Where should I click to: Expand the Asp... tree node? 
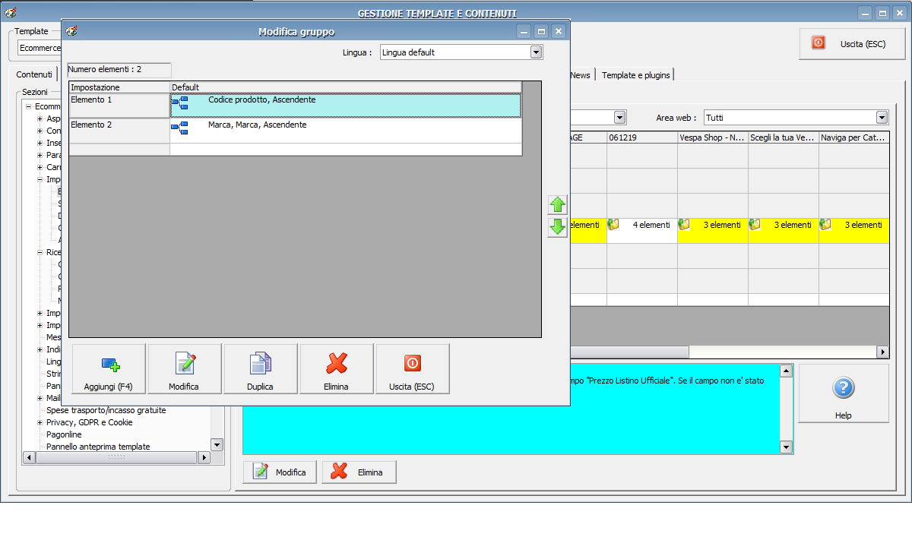[x=40, y=118]
